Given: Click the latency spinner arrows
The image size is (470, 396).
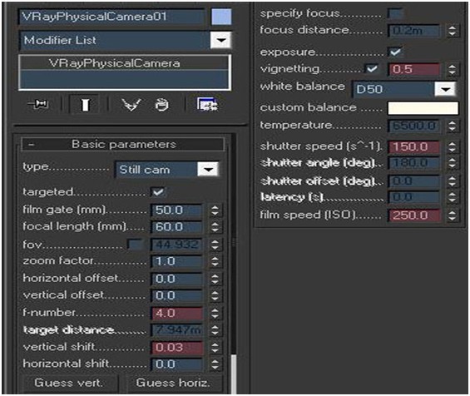Looking at the screenshot, I should point(452,197).
